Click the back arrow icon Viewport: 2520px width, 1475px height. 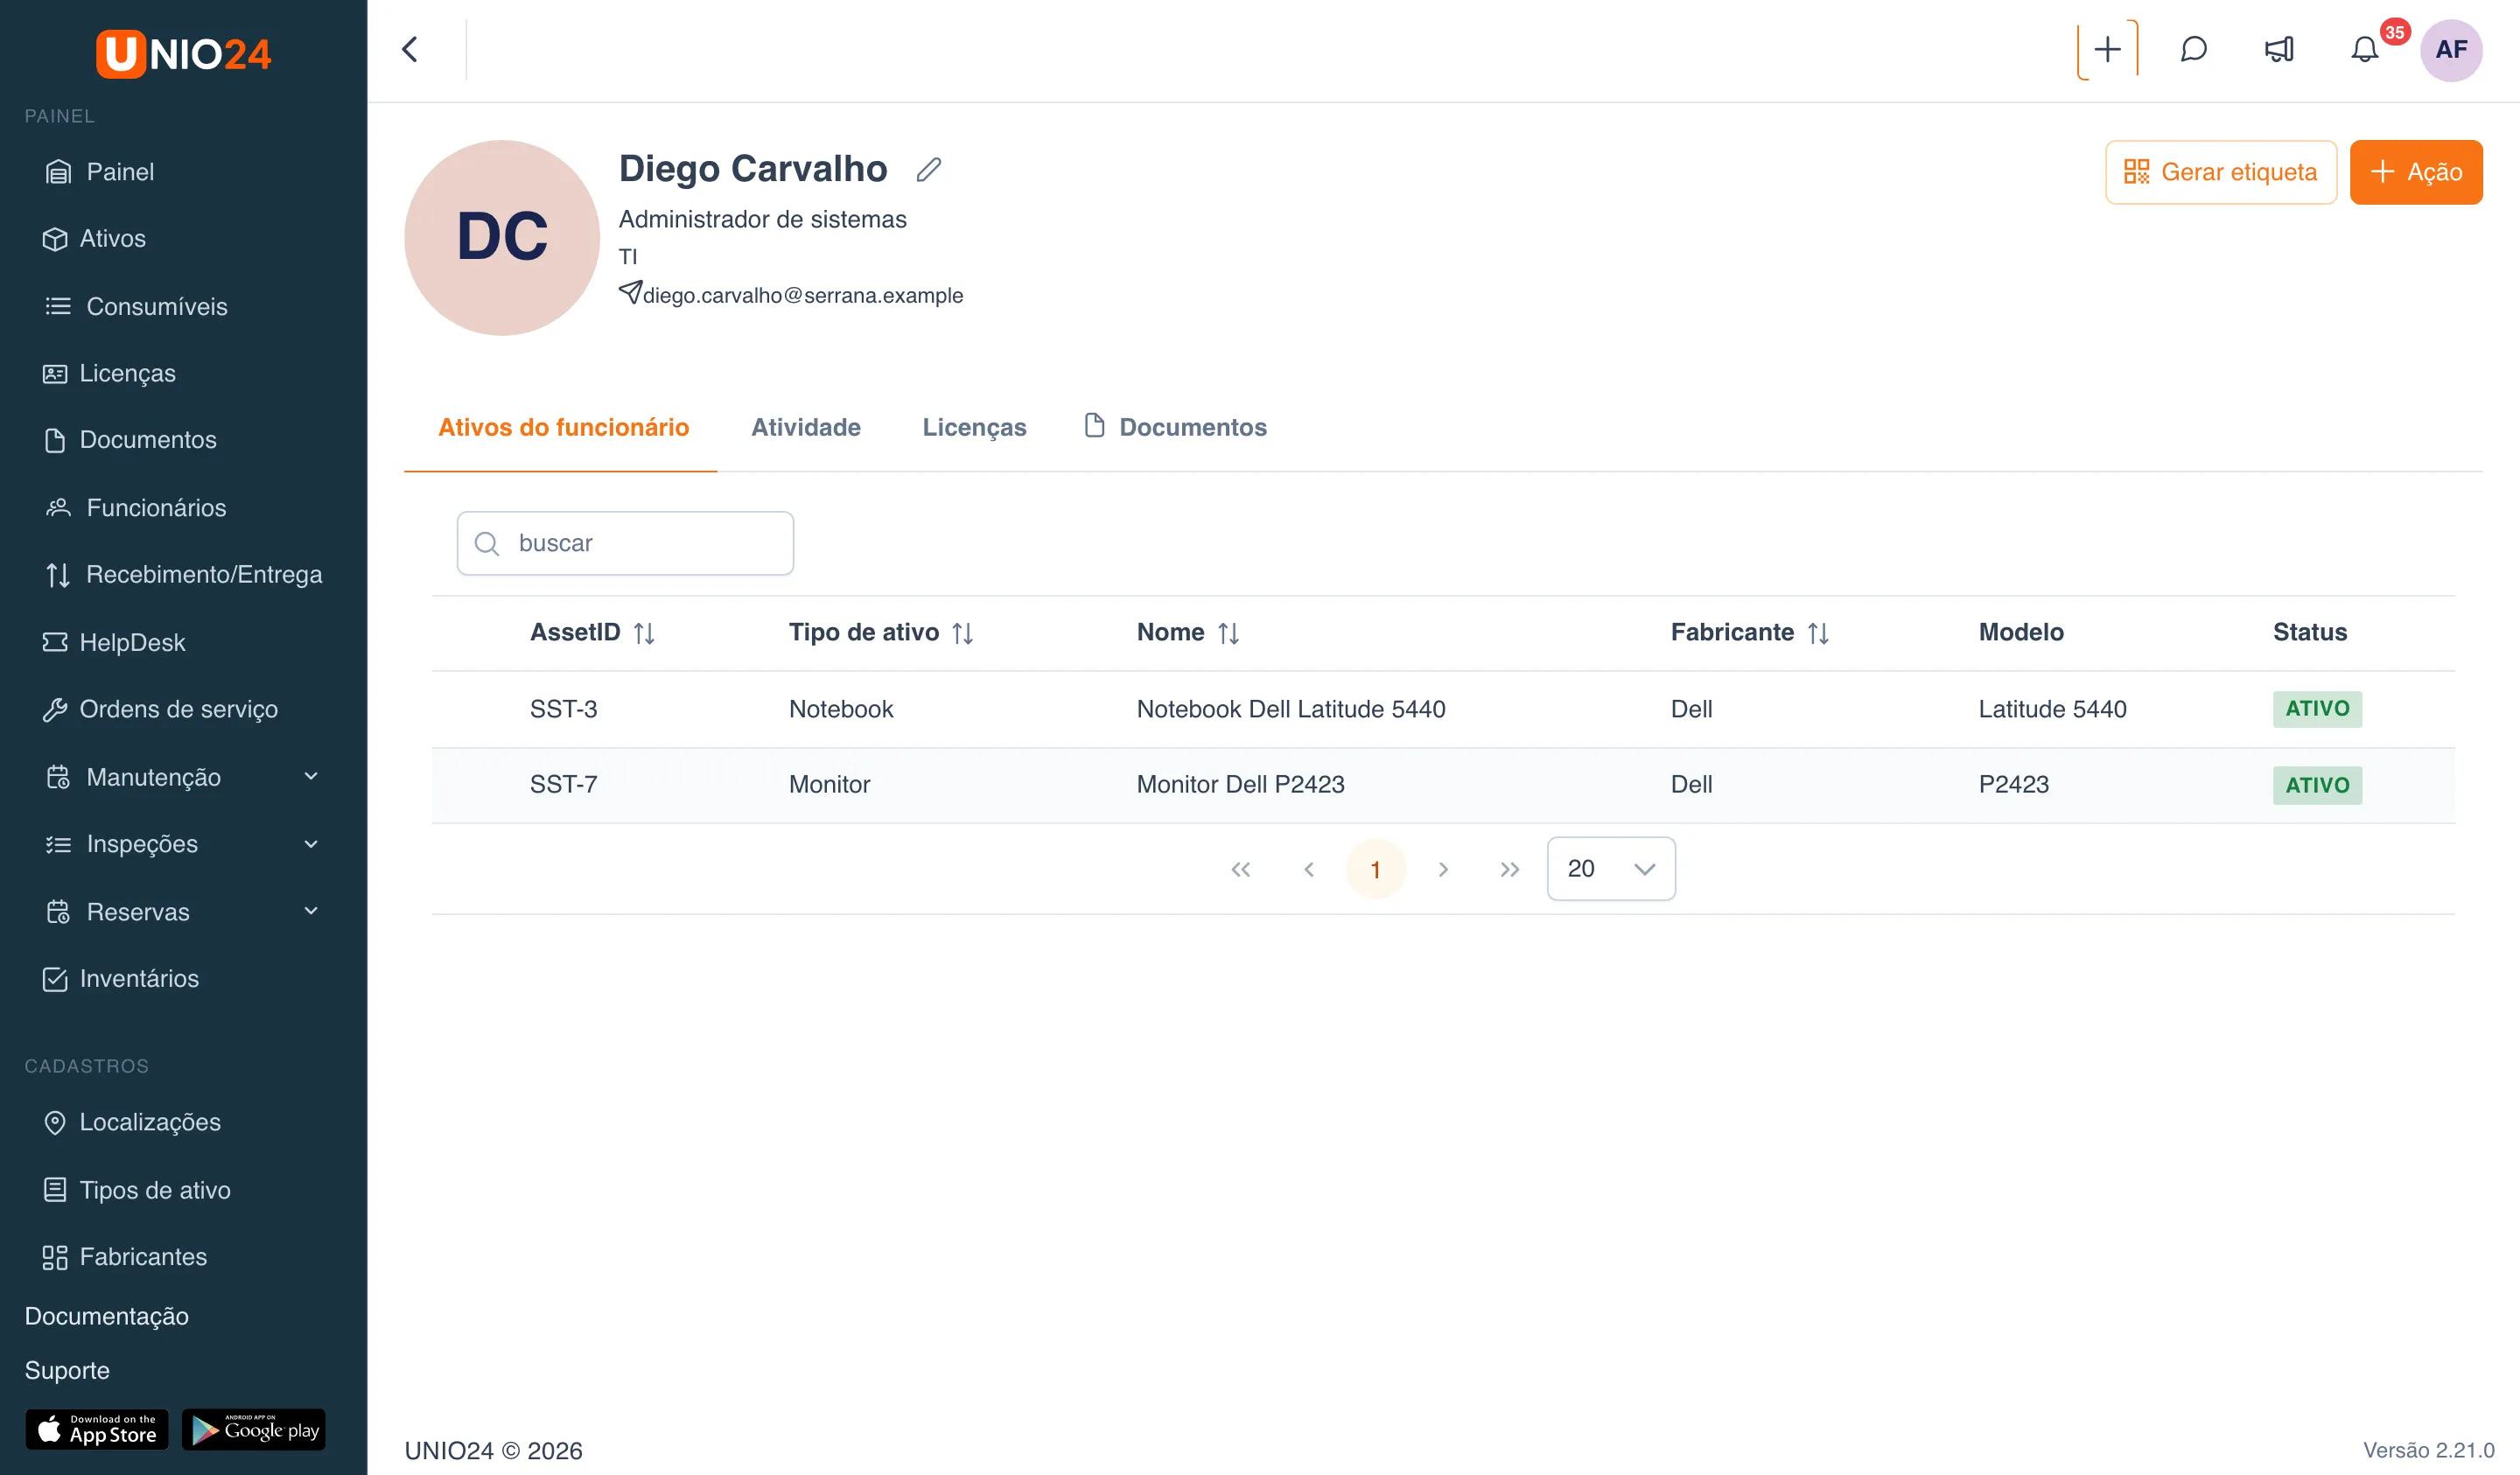point(410,50)
